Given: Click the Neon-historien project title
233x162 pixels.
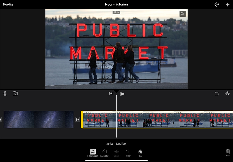Looking at the screenshot, I should point(116,5).
